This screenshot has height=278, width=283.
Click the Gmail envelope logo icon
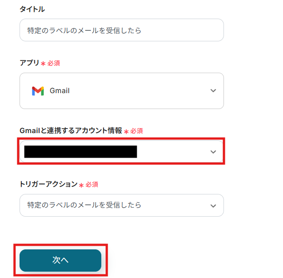point(38,91)
